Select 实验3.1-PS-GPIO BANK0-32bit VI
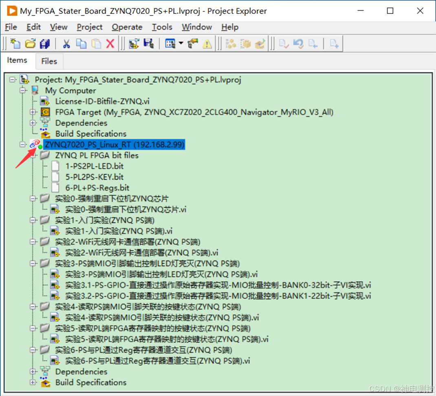Screen dimensions: 436x396 218,285
